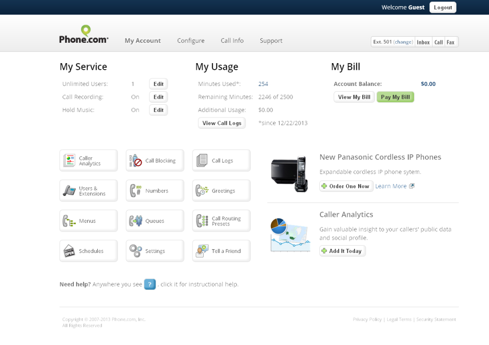Open the Settings gears icon

coord(154,250)
